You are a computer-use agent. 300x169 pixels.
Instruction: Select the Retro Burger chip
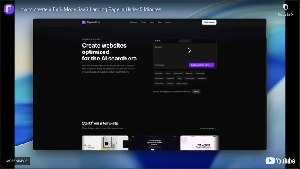pyautogui.click(x=182, y=84)
